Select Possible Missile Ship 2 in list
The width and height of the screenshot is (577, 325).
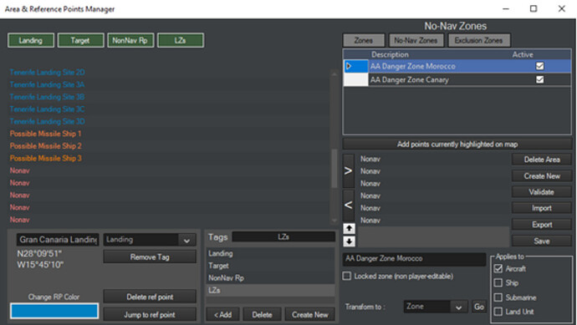(46, 146)
